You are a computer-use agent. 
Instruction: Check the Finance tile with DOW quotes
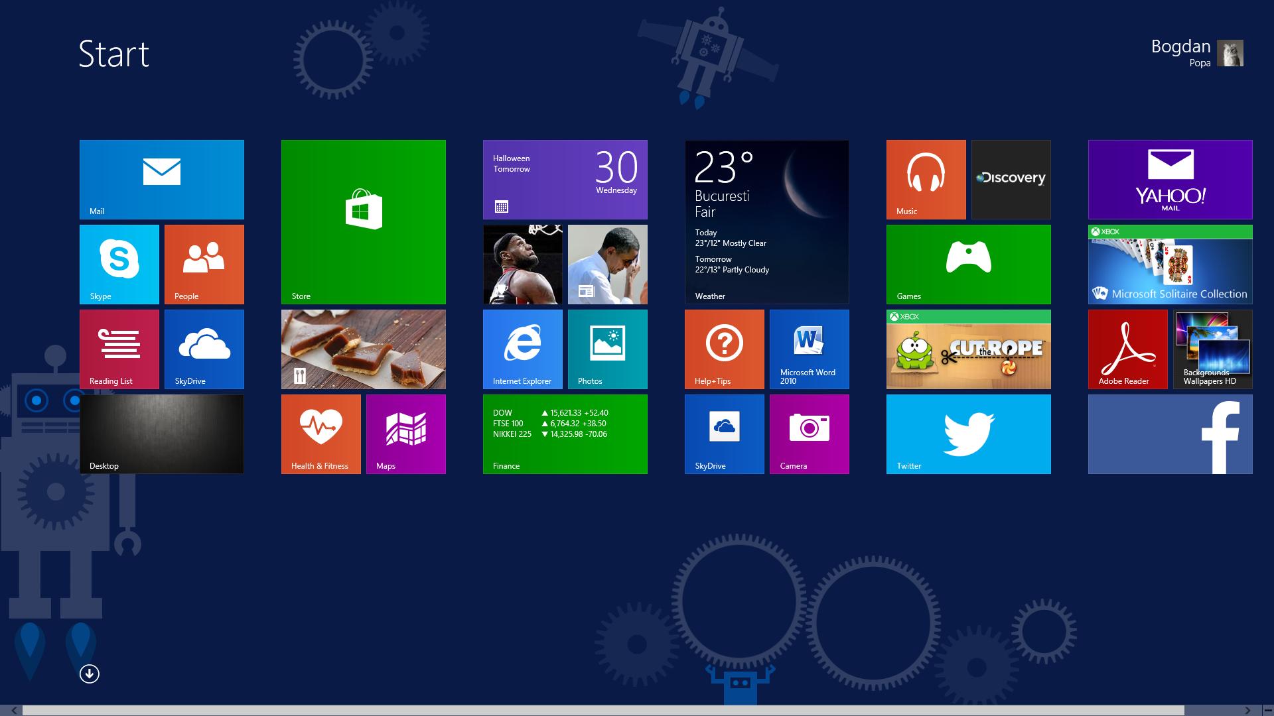565,434
